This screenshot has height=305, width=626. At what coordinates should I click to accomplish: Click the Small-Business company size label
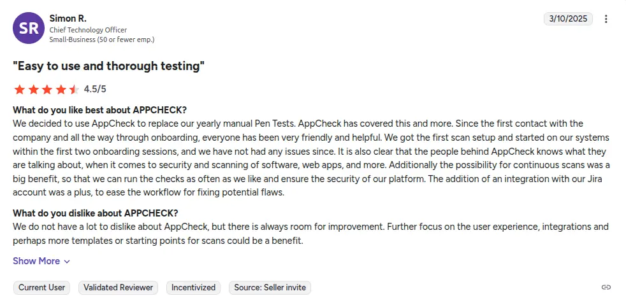[x=102, y=39]
